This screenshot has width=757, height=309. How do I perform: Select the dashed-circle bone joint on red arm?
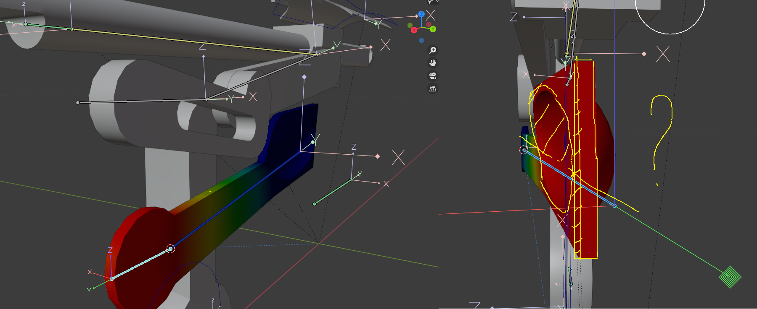pyautogui.click(x=170, y=249)
